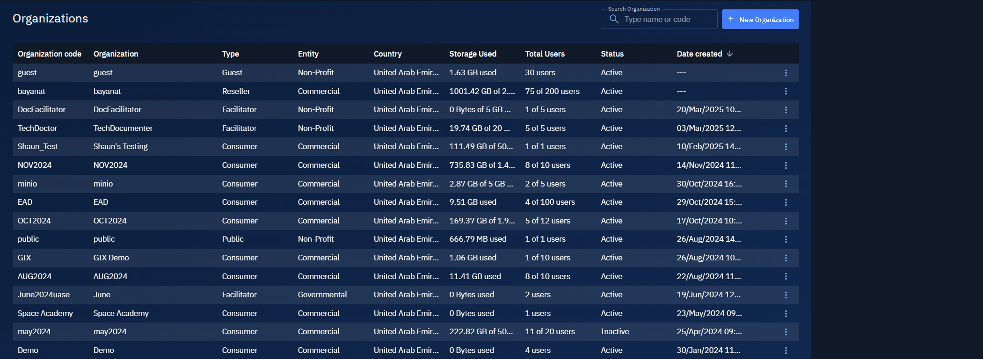Open three-dot menu for TechDoctor row

pos(786,128)
